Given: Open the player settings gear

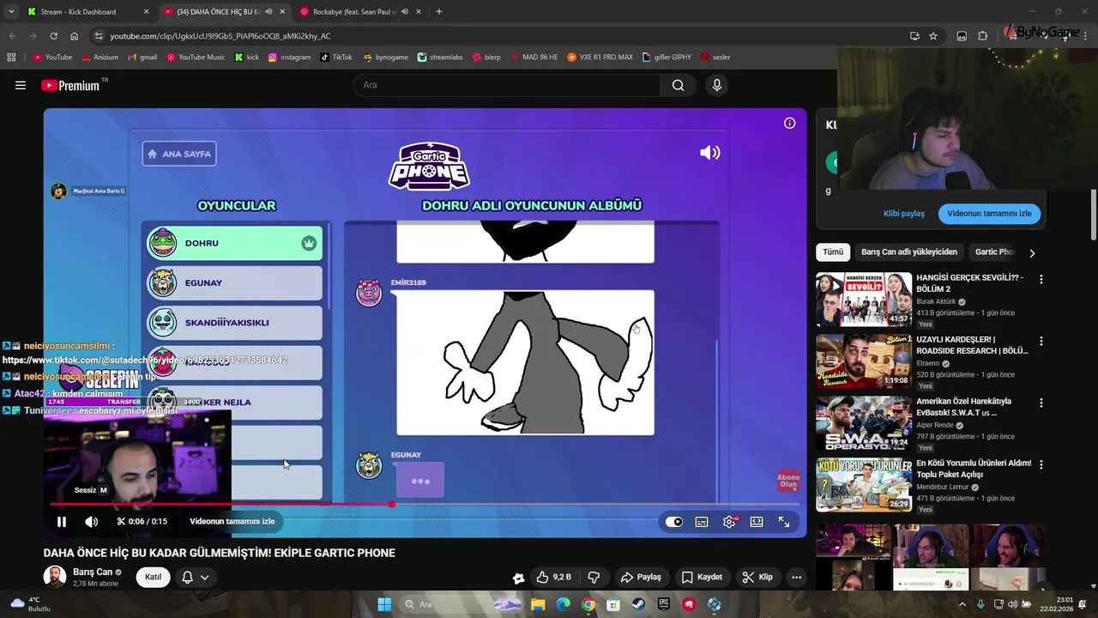Looking at the screenshot, I should (729, 522).
